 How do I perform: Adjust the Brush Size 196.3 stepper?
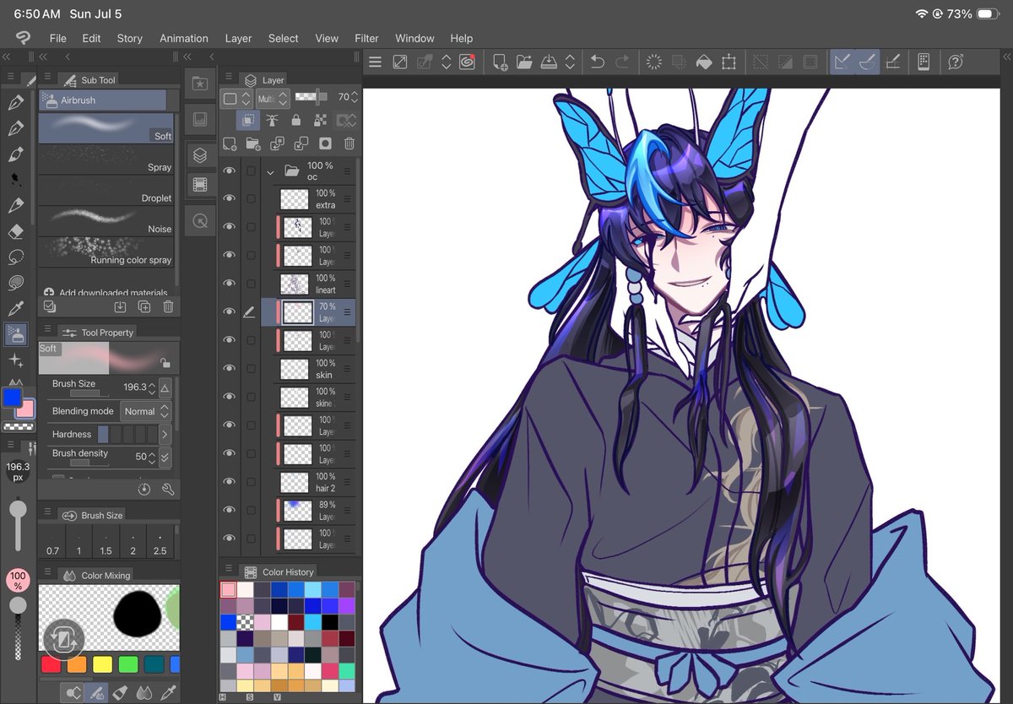pyautogui.click(x=153, y=387)
